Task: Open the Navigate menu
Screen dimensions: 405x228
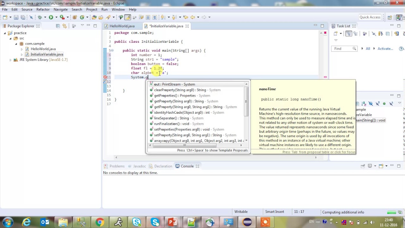Action: tap(60, 9)
